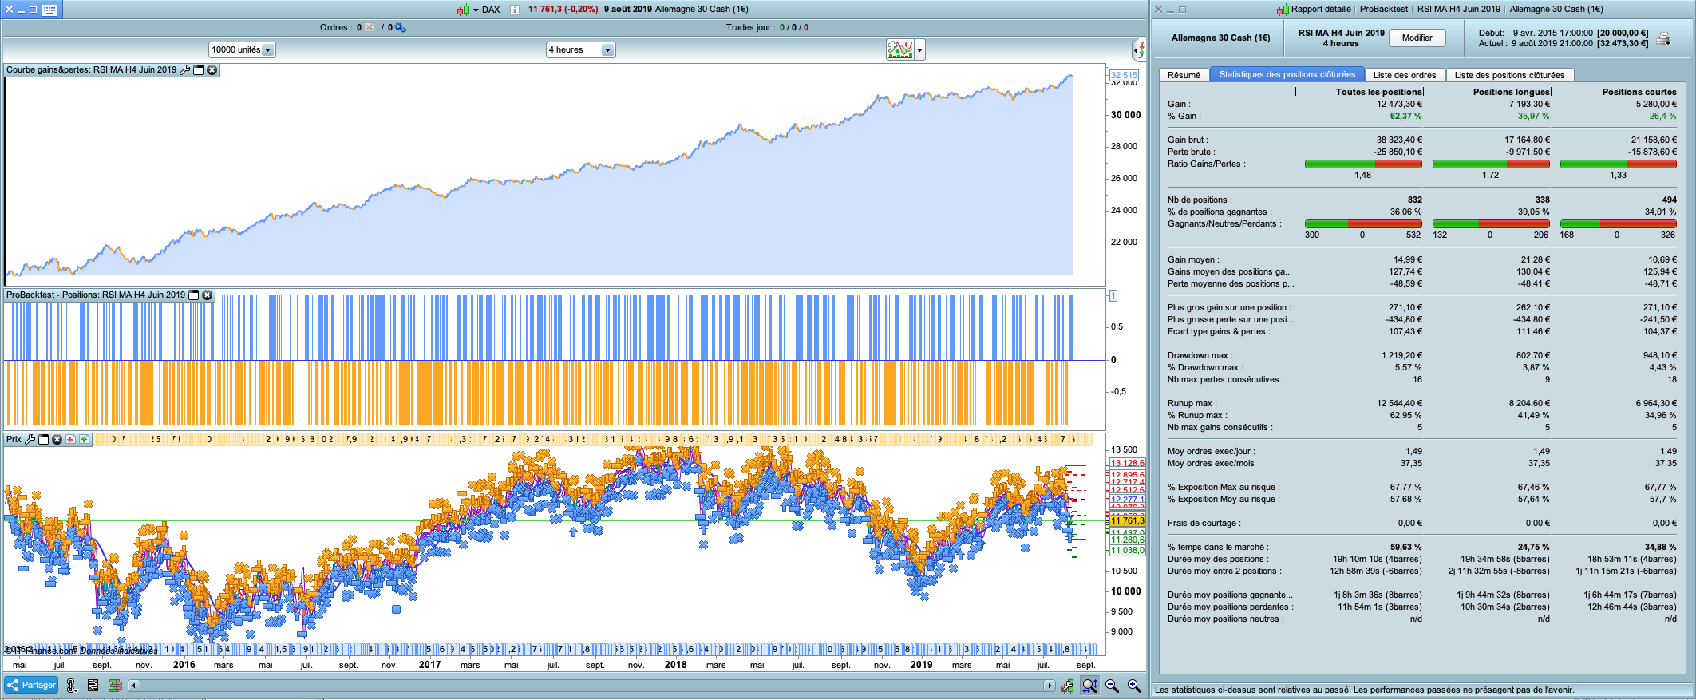Screen dimensions: 1696x700
Task: Open settings wrench for Courbe gains&pertes panel
Action: 185,70
